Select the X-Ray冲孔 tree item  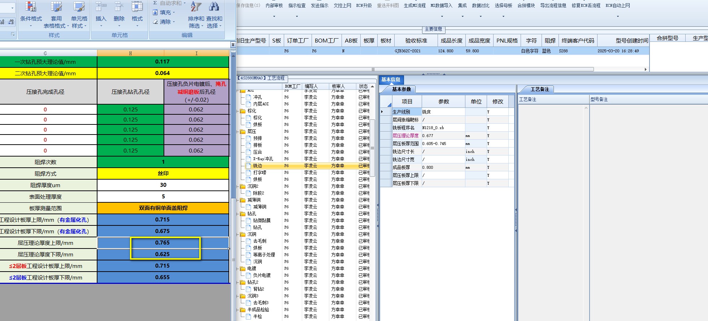coord(263,159)
